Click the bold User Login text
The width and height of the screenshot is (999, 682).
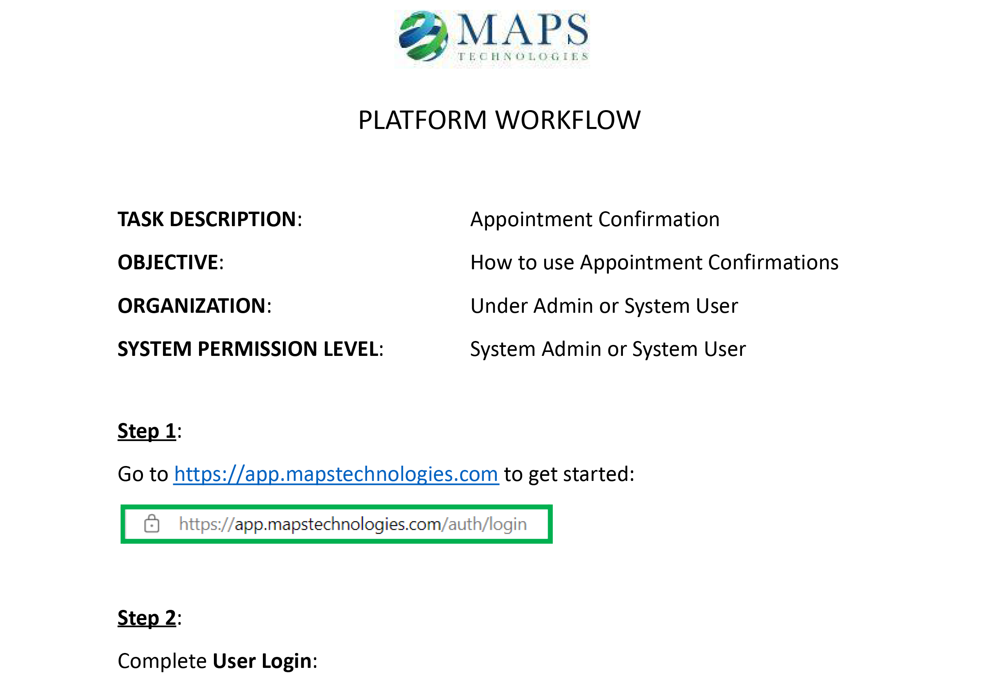(262, 661)
